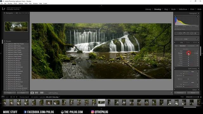The height and width of the screenshot is (114, 203).
Task: Click the Orange saturation slider handle
Action: [188, 53]
